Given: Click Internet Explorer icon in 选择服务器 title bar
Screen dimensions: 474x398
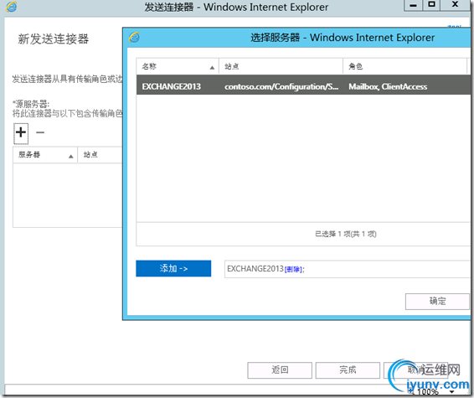Looking at the screenshot, I should click(x=134, y=38).
